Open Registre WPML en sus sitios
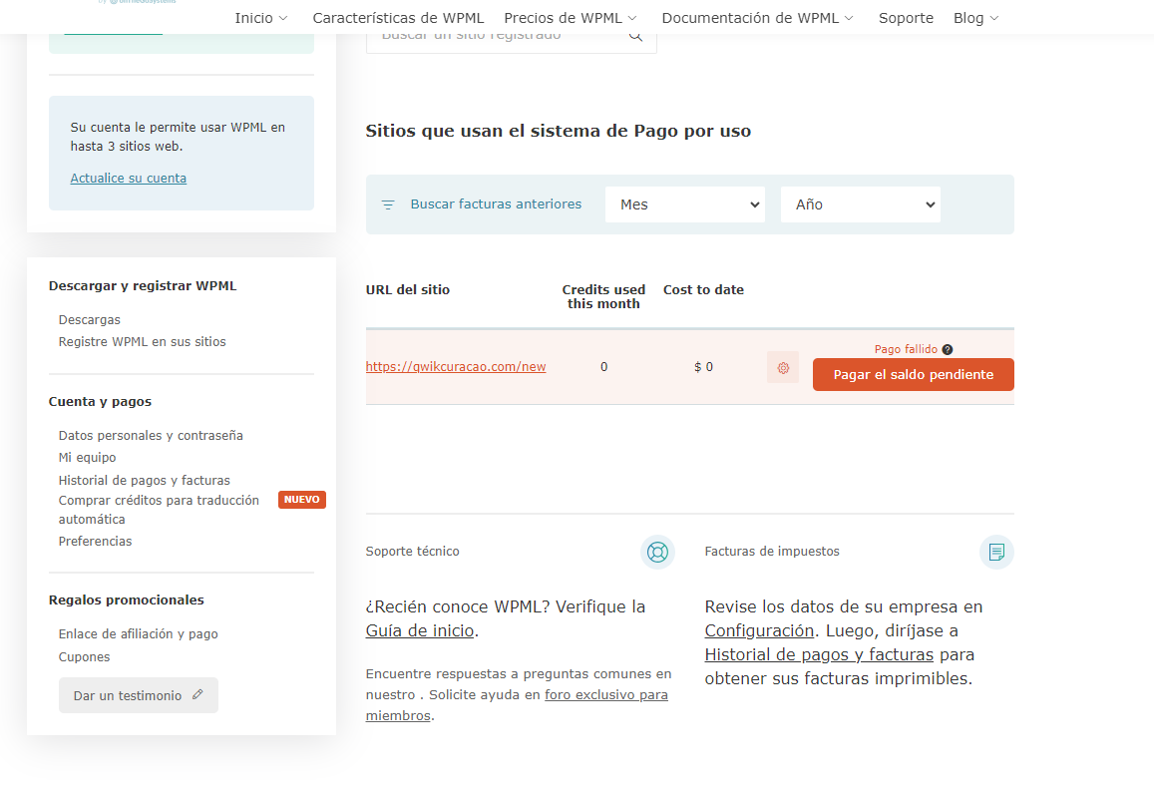1154x797 pixels. [142, 341]
